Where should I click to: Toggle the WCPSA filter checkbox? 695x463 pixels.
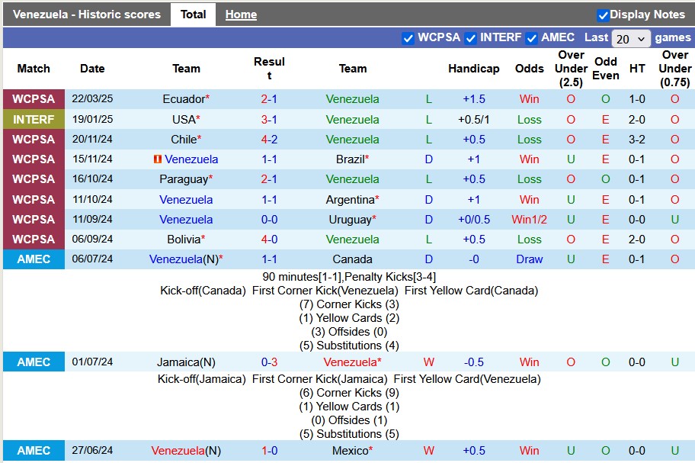pyautogui.click(x=408, y=38)
